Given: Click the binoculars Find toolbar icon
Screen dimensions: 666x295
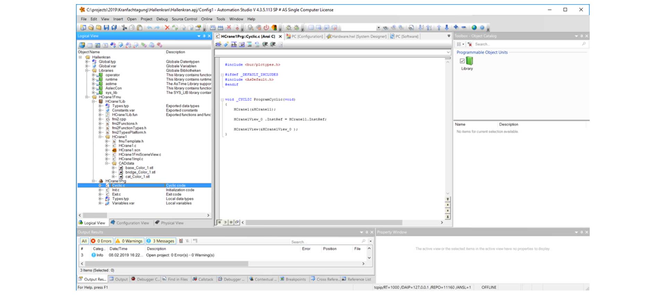Looking at the screenshot, I should [x=385, y=28].
